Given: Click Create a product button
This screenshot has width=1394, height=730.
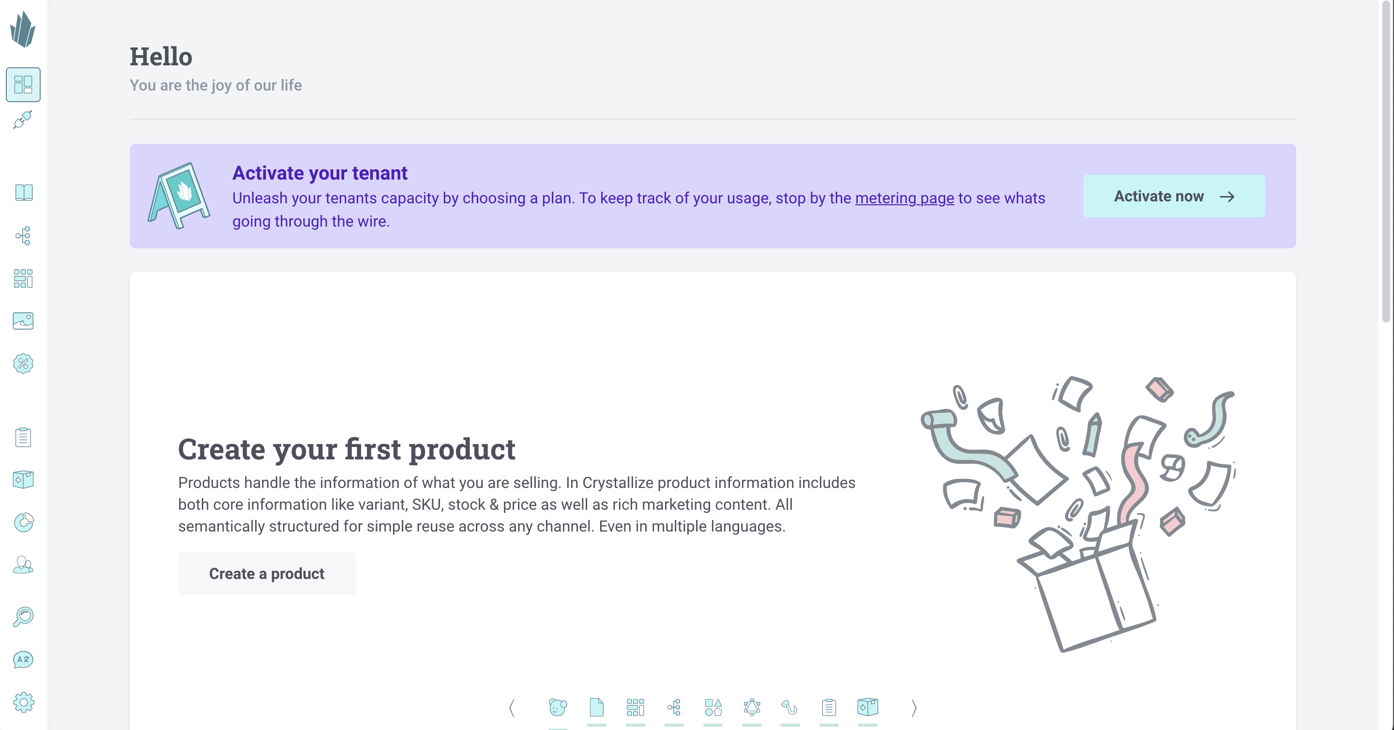Looking at the screenshot, I should coord(266,573).
